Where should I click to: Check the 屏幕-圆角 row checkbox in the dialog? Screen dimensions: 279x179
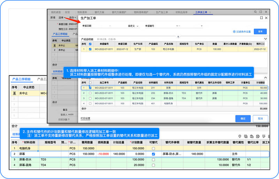tap(90, 98)
